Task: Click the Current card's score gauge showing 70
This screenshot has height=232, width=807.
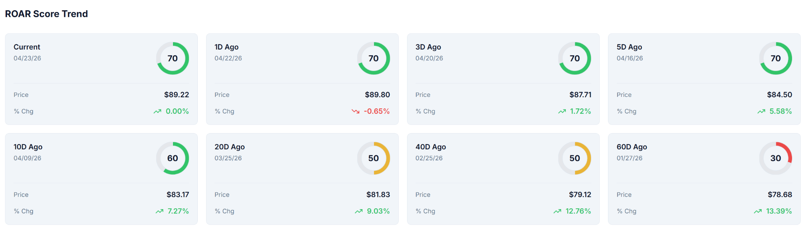Action: point(173,58)
